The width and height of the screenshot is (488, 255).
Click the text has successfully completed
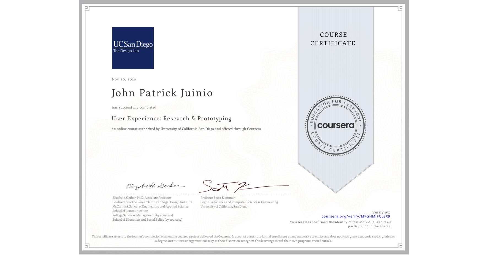coord(134,107)
